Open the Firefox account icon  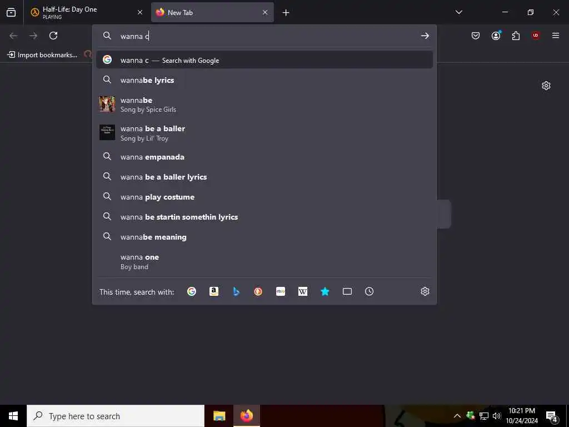coord(496,36)
